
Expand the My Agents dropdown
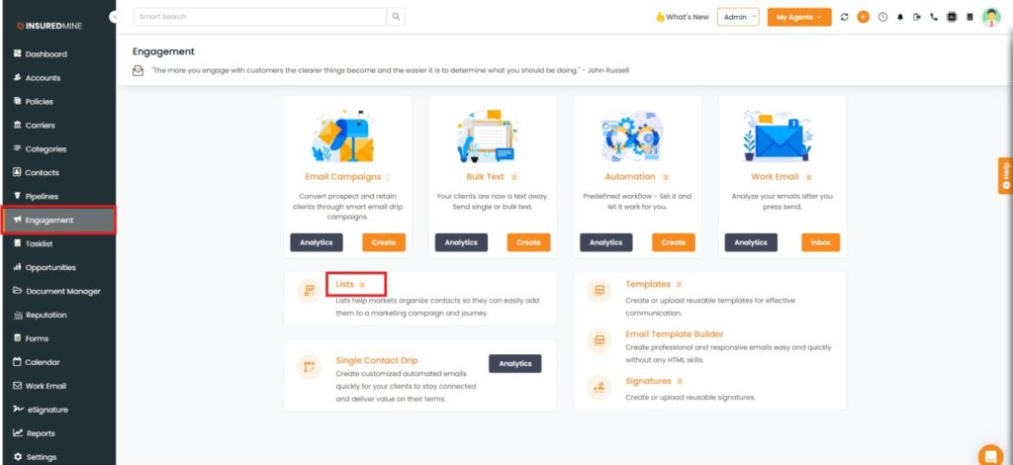click(x=798, y=17)
